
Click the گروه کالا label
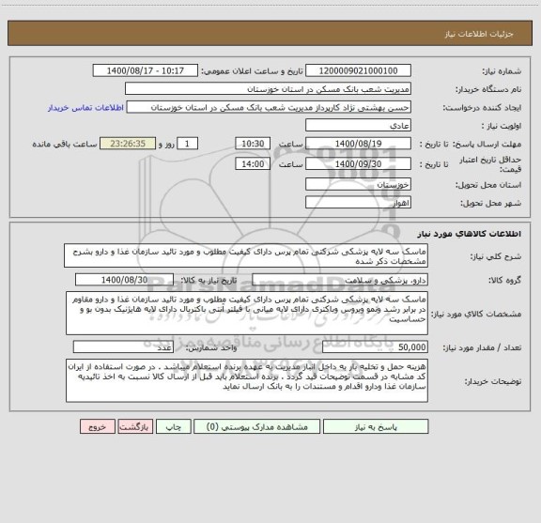click(x=504, y=280)
